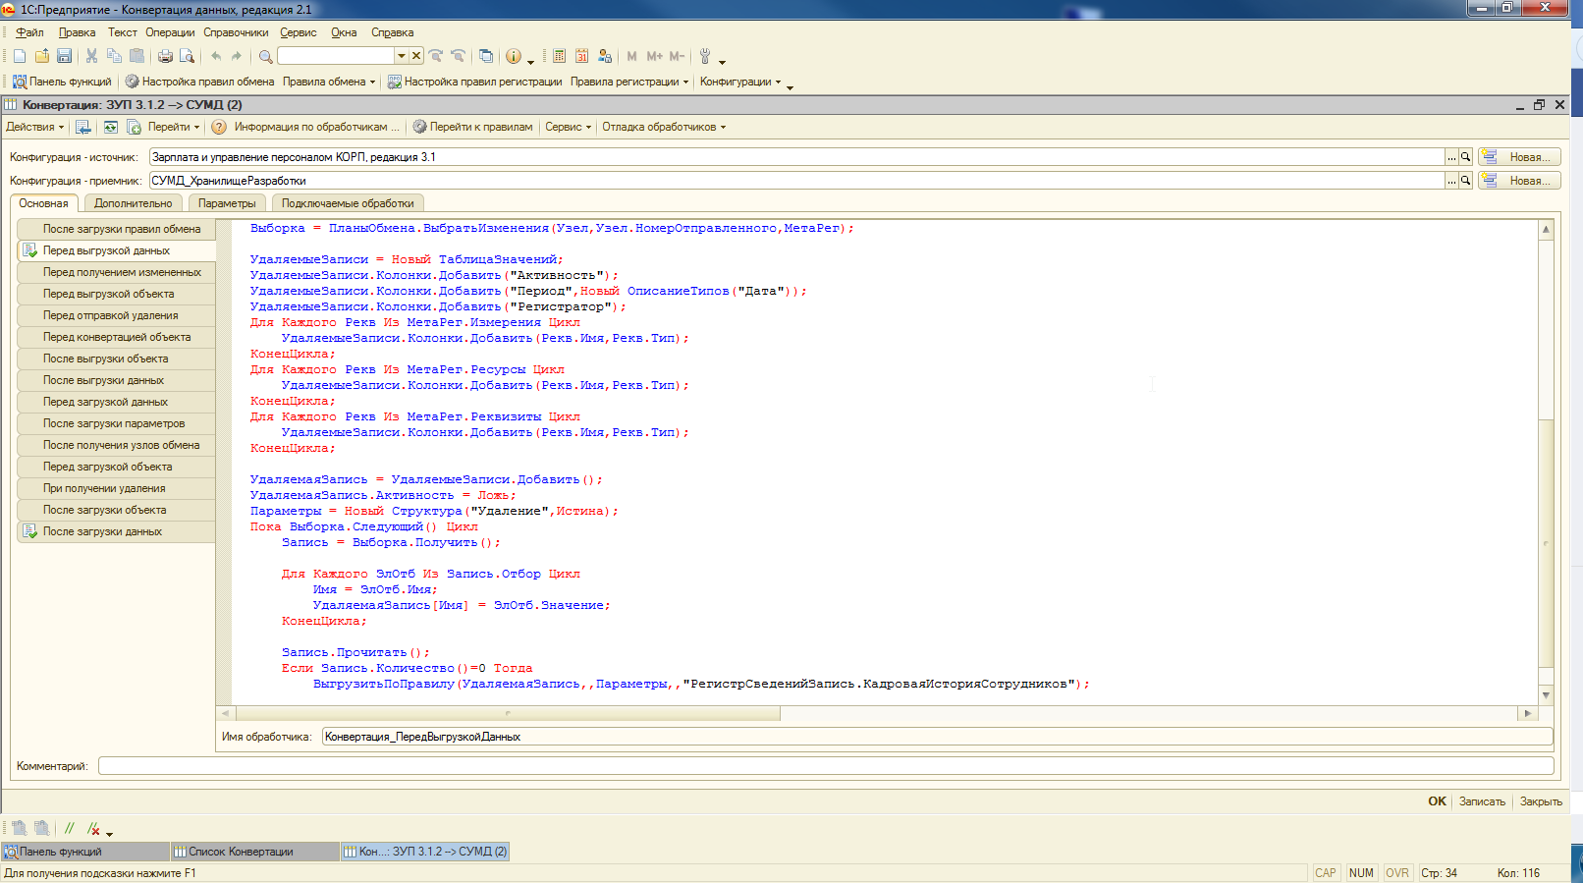1583x883 pixels.
Task: Select При получении удаления handler
Action: [x=117, y=488]
